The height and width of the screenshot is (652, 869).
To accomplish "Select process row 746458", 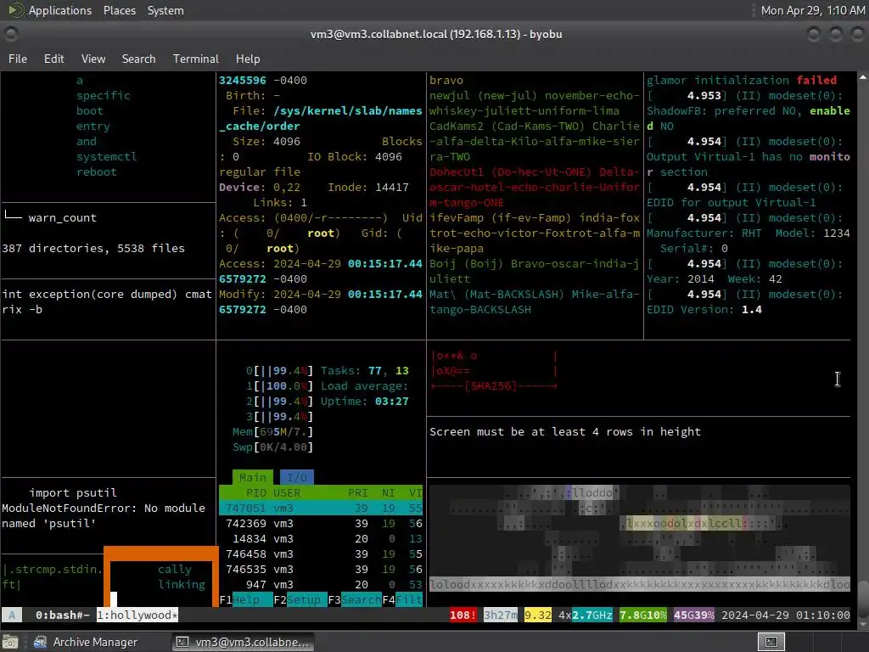I will 321,554.
